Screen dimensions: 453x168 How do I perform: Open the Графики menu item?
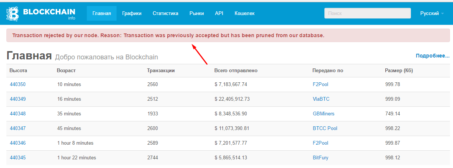pyautogui.click(x=132, y=14)
